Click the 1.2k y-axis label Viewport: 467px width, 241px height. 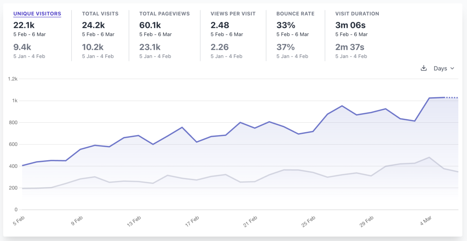(x=13, y=79)
